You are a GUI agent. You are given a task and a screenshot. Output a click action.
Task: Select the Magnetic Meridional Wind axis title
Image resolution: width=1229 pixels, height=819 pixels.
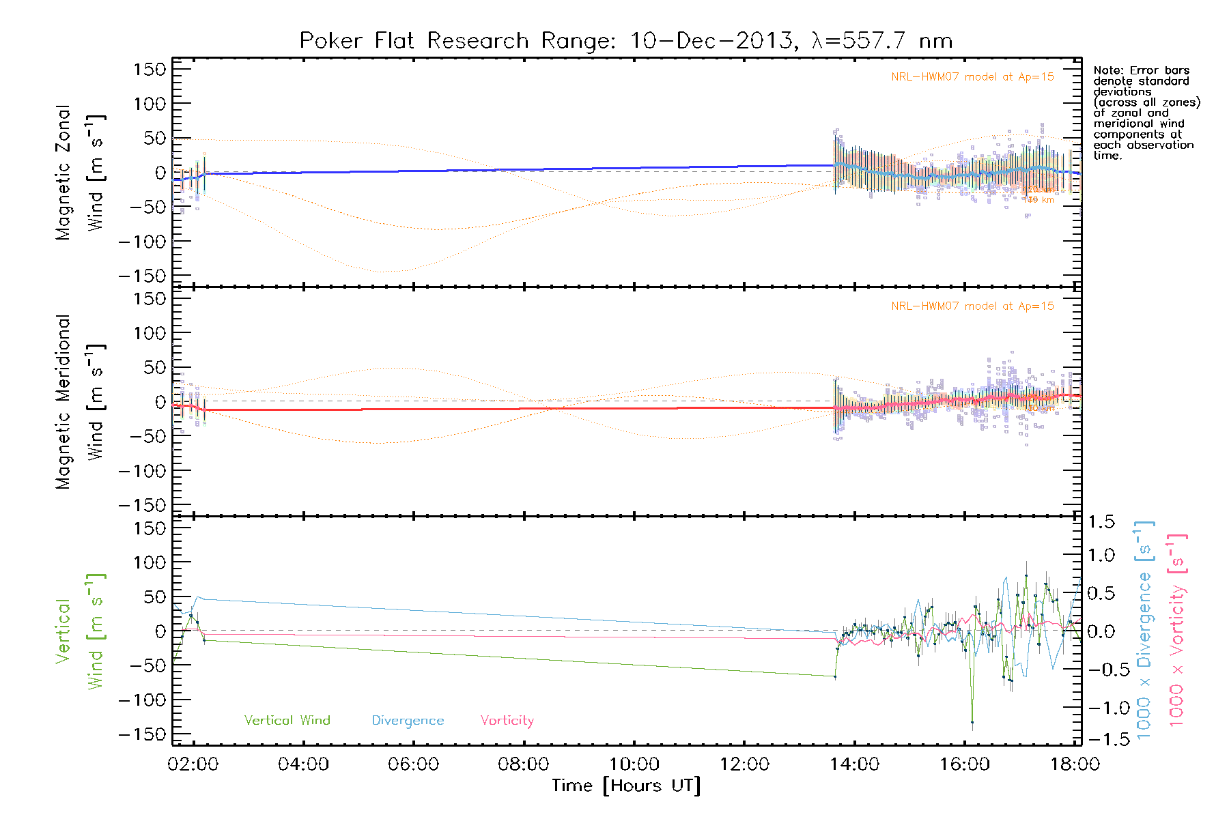pyautogui.click(x=79, y=402)
